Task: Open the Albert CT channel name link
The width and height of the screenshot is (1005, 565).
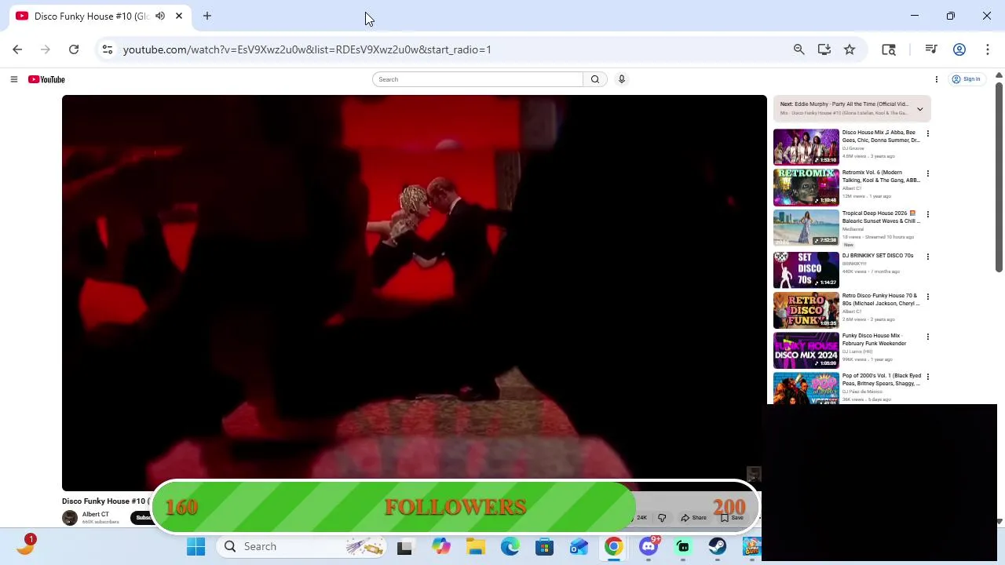Action: click(x=96, y=515)
